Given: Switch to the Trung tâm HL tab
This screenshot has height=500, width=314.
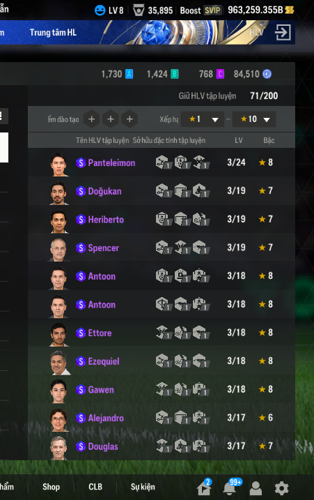Looking at the screenshot, I should point(53,33).
